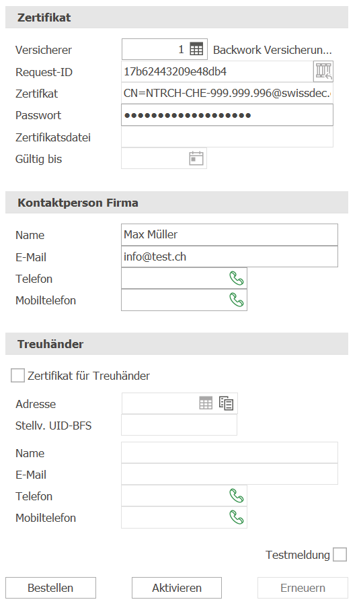
Task: Click phone icon in Kontaktperson Mobiltelefon field
Action: (236, 300)
